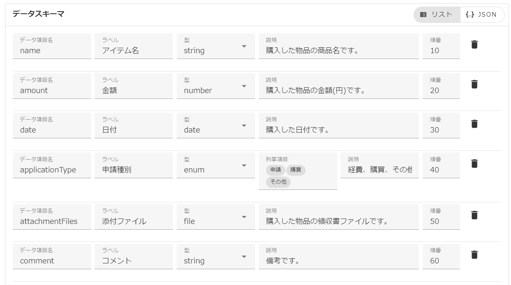The height and width of the screenshot is (285, 511).
Task: Click the 申請 enum chip
Action: click(275, 170)
